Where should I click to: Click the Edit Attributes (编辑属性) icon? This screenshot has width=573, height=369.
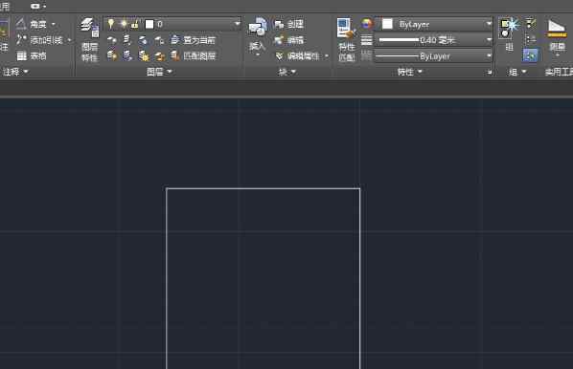point(301,56)
